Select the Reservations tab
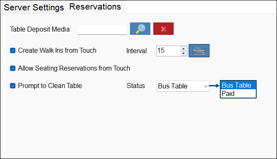277x159 pixels. coord(95,7)
